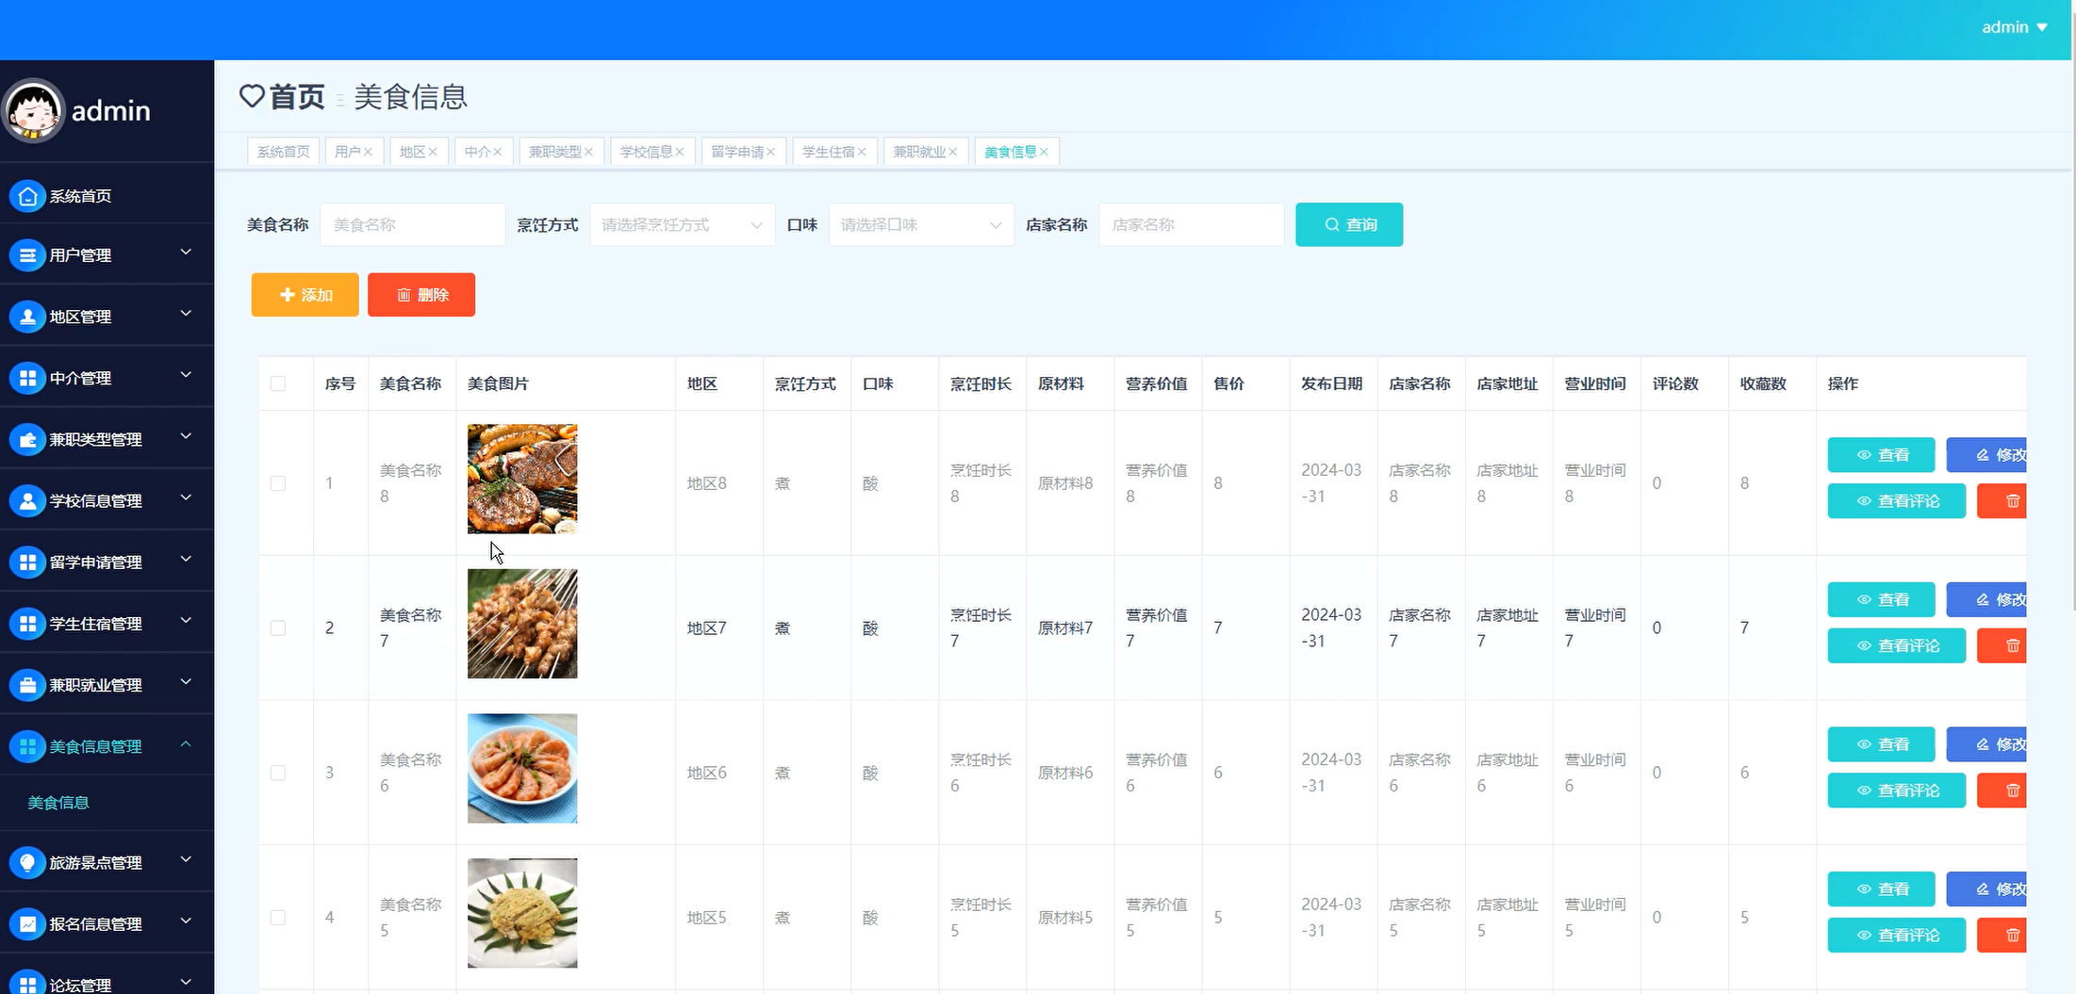
Task: Delete row 美食名称8 with trash icon
Action: tap(2002, 501)
